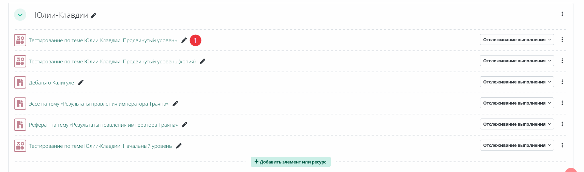Click red badge number 1 marker
The width and height of the screenshot is (584, 172).
click(195, 40)
